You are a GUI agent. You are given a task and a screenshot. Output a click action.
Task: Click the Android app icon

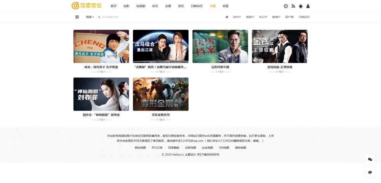(301, 6)
